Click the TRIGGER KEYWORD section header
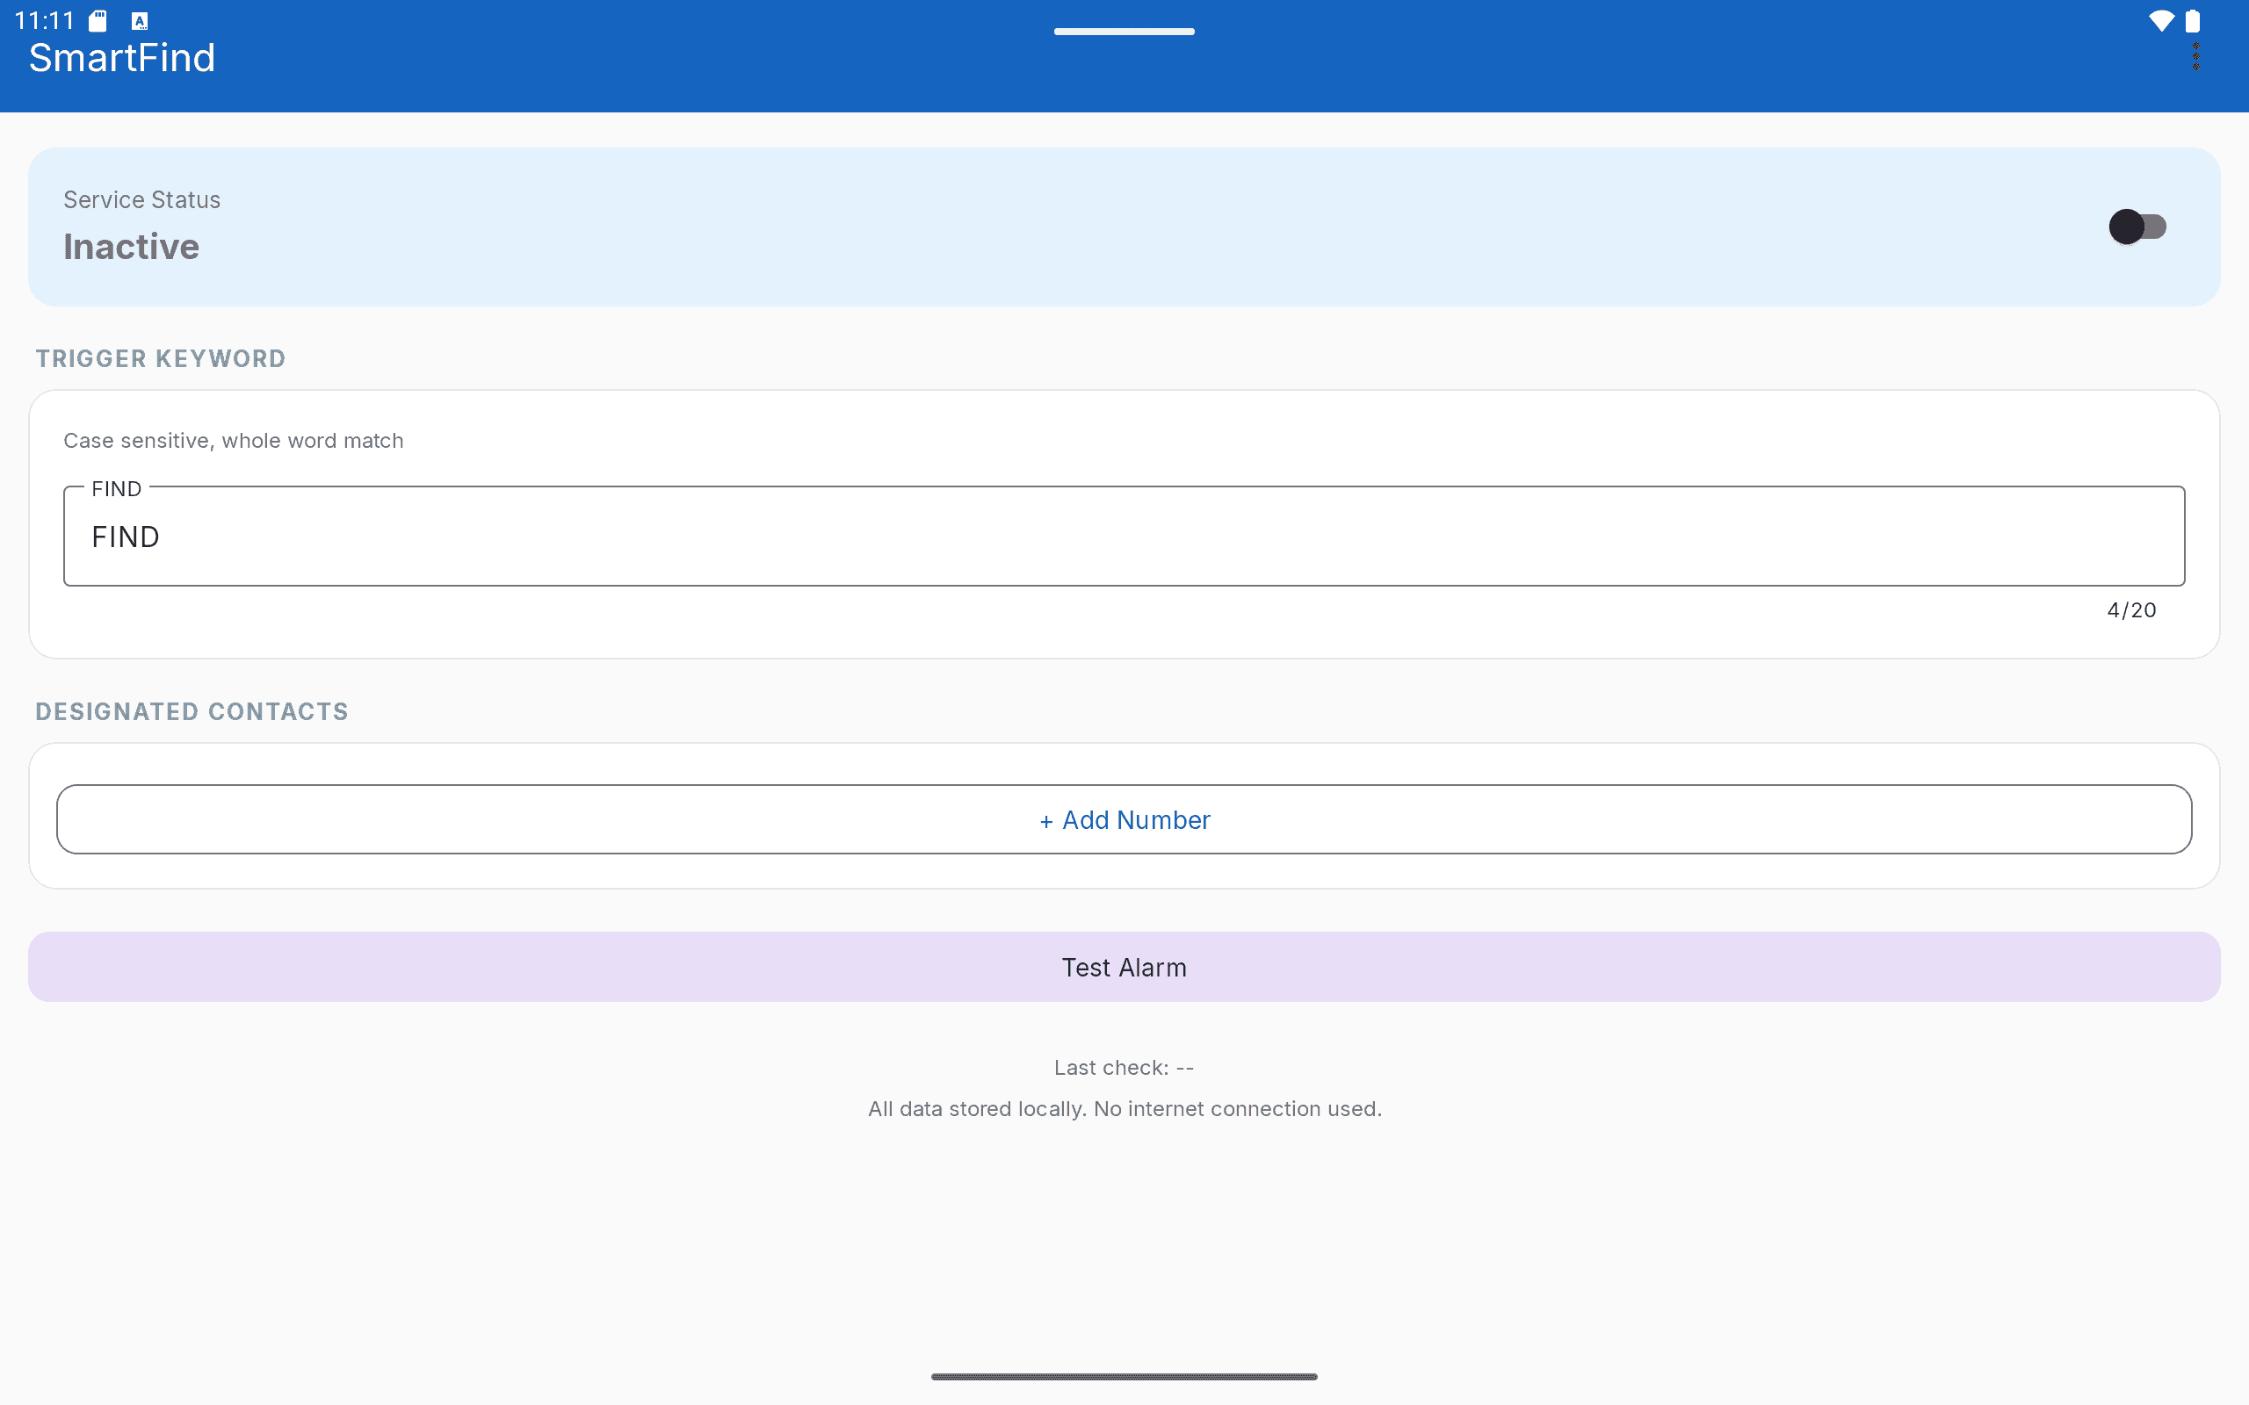2249x1405 pixels. click(161, 358)
